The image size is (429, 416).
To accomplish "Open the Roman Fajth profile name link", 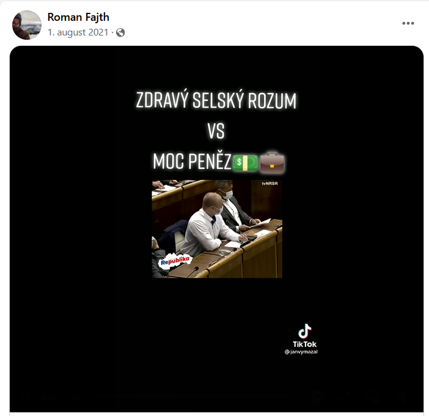I will pyautogui.click(x=78, y=17).
